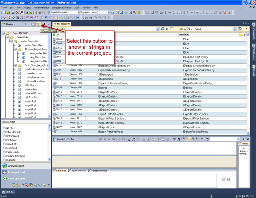Click the Save diskette icon in toolbar

(13, 12)
